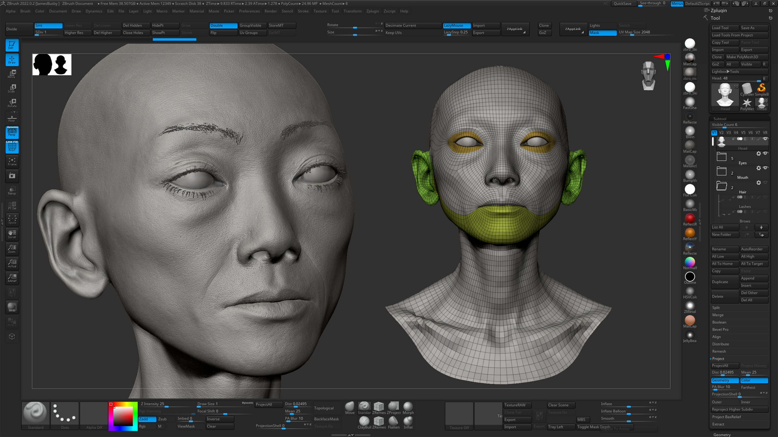Click the BPR render icon
The width and height of the screenshot is (778, 437).
12,307
